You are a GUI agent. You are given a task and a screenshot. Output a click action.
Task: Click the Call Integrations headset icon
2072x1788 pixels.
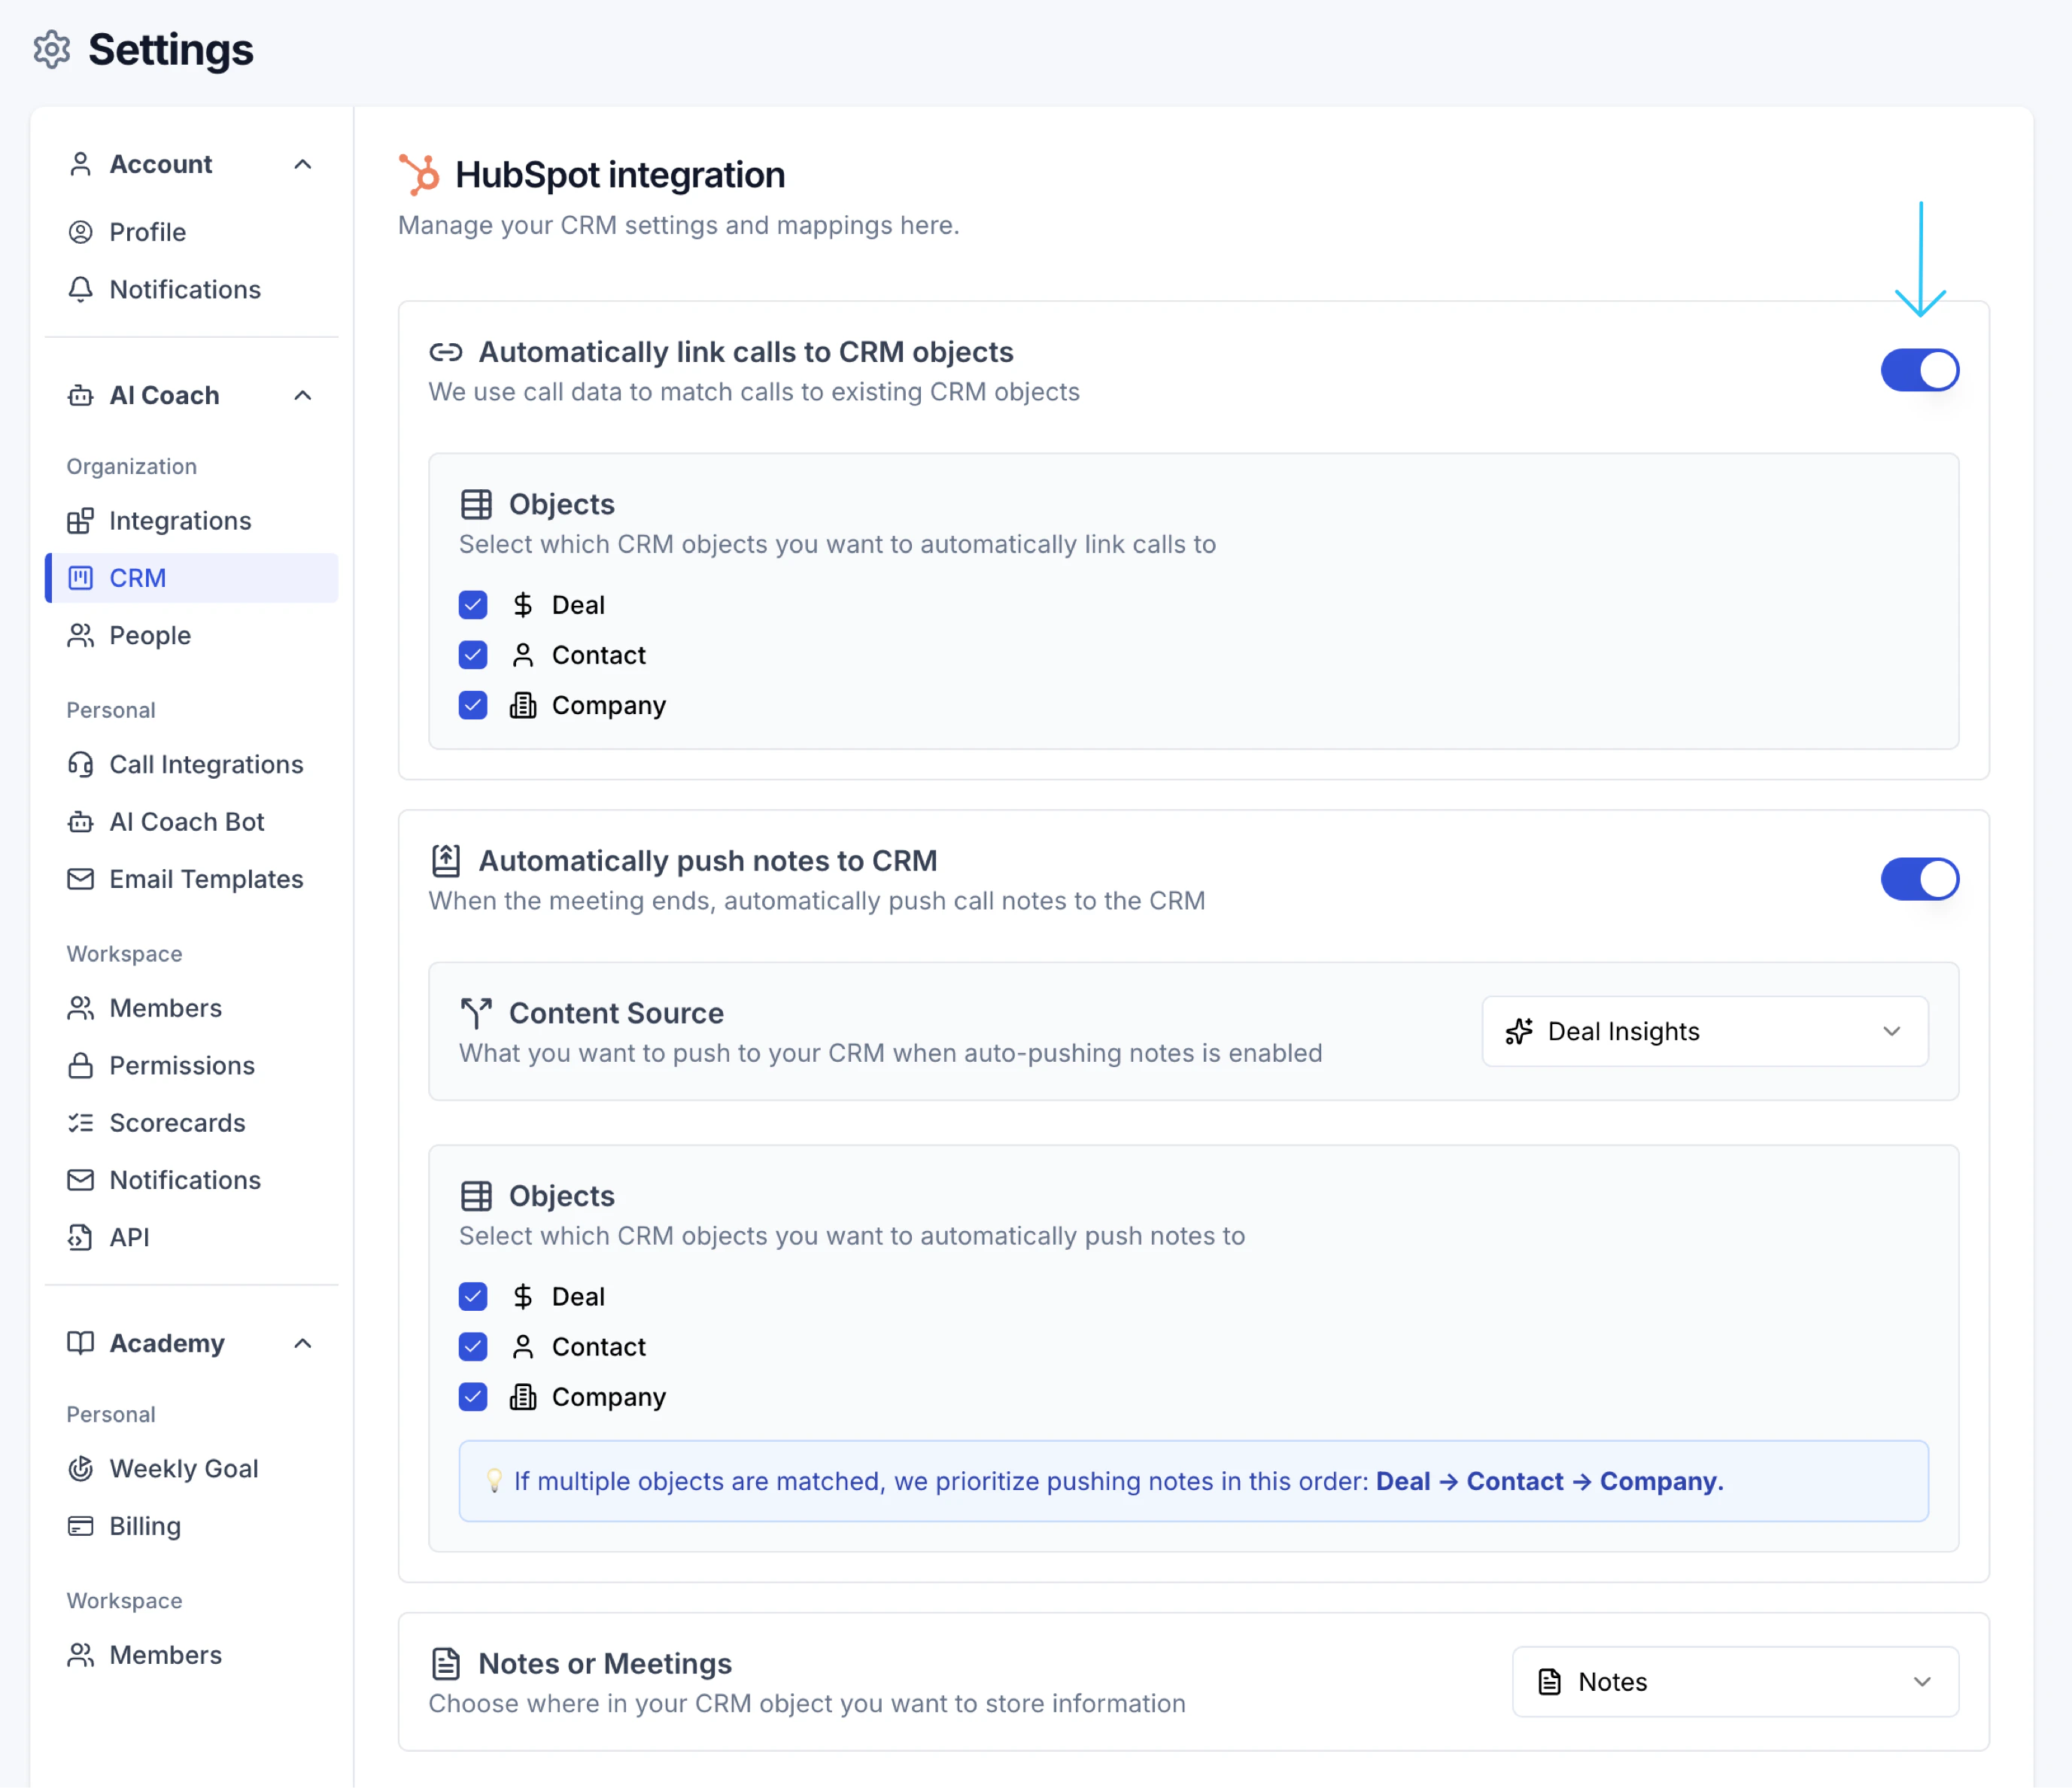[x=81, y=764]
